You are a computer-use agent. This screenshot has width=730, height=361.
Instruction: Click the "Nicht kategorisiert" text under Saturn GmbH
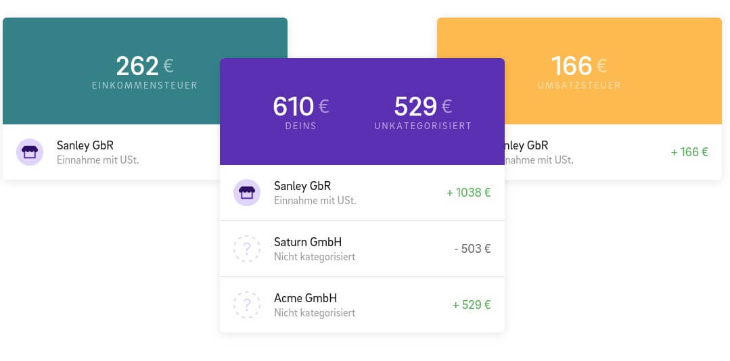(315, 257)
